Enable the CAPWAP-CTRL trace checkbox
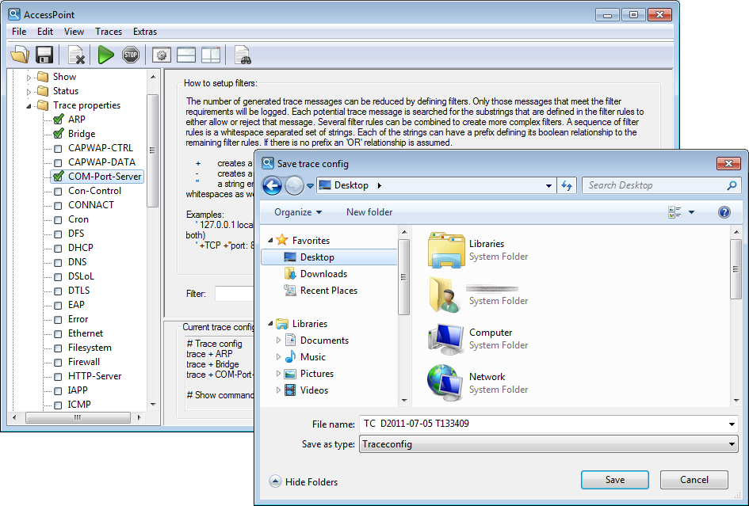 [58, 148]
